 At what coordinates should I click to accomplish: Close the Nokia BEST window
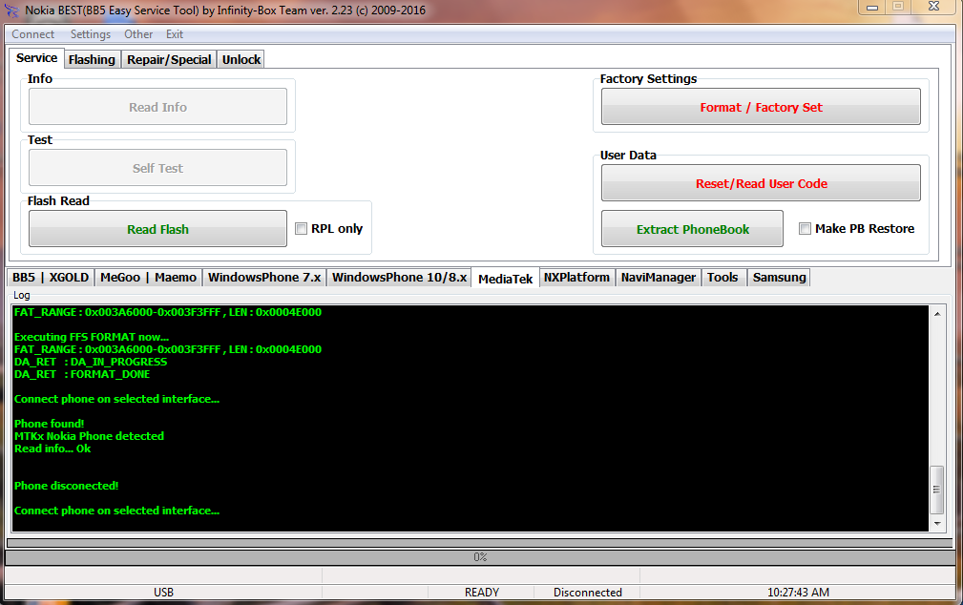point(933,7)
